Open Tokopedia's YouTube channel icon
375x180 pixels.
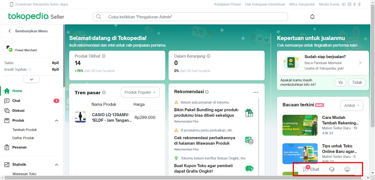pos(344,4)
